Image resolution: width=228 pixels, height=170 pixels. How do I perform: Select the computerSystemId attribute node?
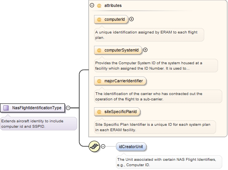point(118,50)
